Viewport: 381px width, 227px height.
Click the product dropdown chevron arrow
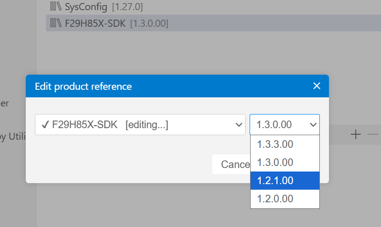point(239,125)
